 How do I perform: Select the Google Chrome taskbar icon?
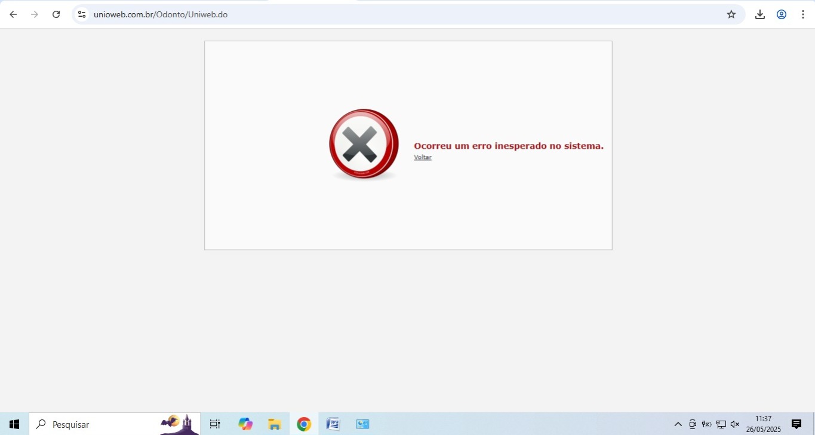point(304,424)
